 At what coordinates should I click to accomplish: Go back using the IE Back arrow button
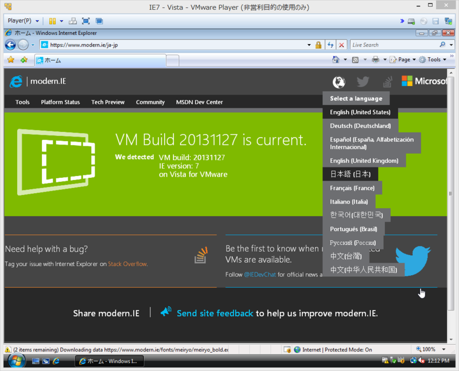(10, 45)
